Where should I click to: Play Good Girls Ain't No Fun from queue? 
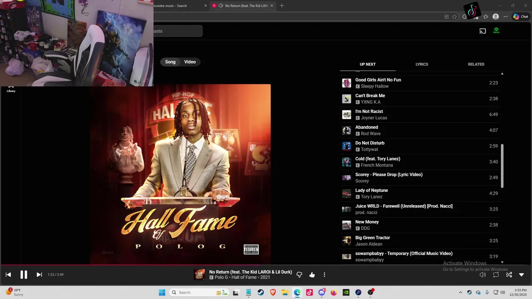(x=420, y=83)
